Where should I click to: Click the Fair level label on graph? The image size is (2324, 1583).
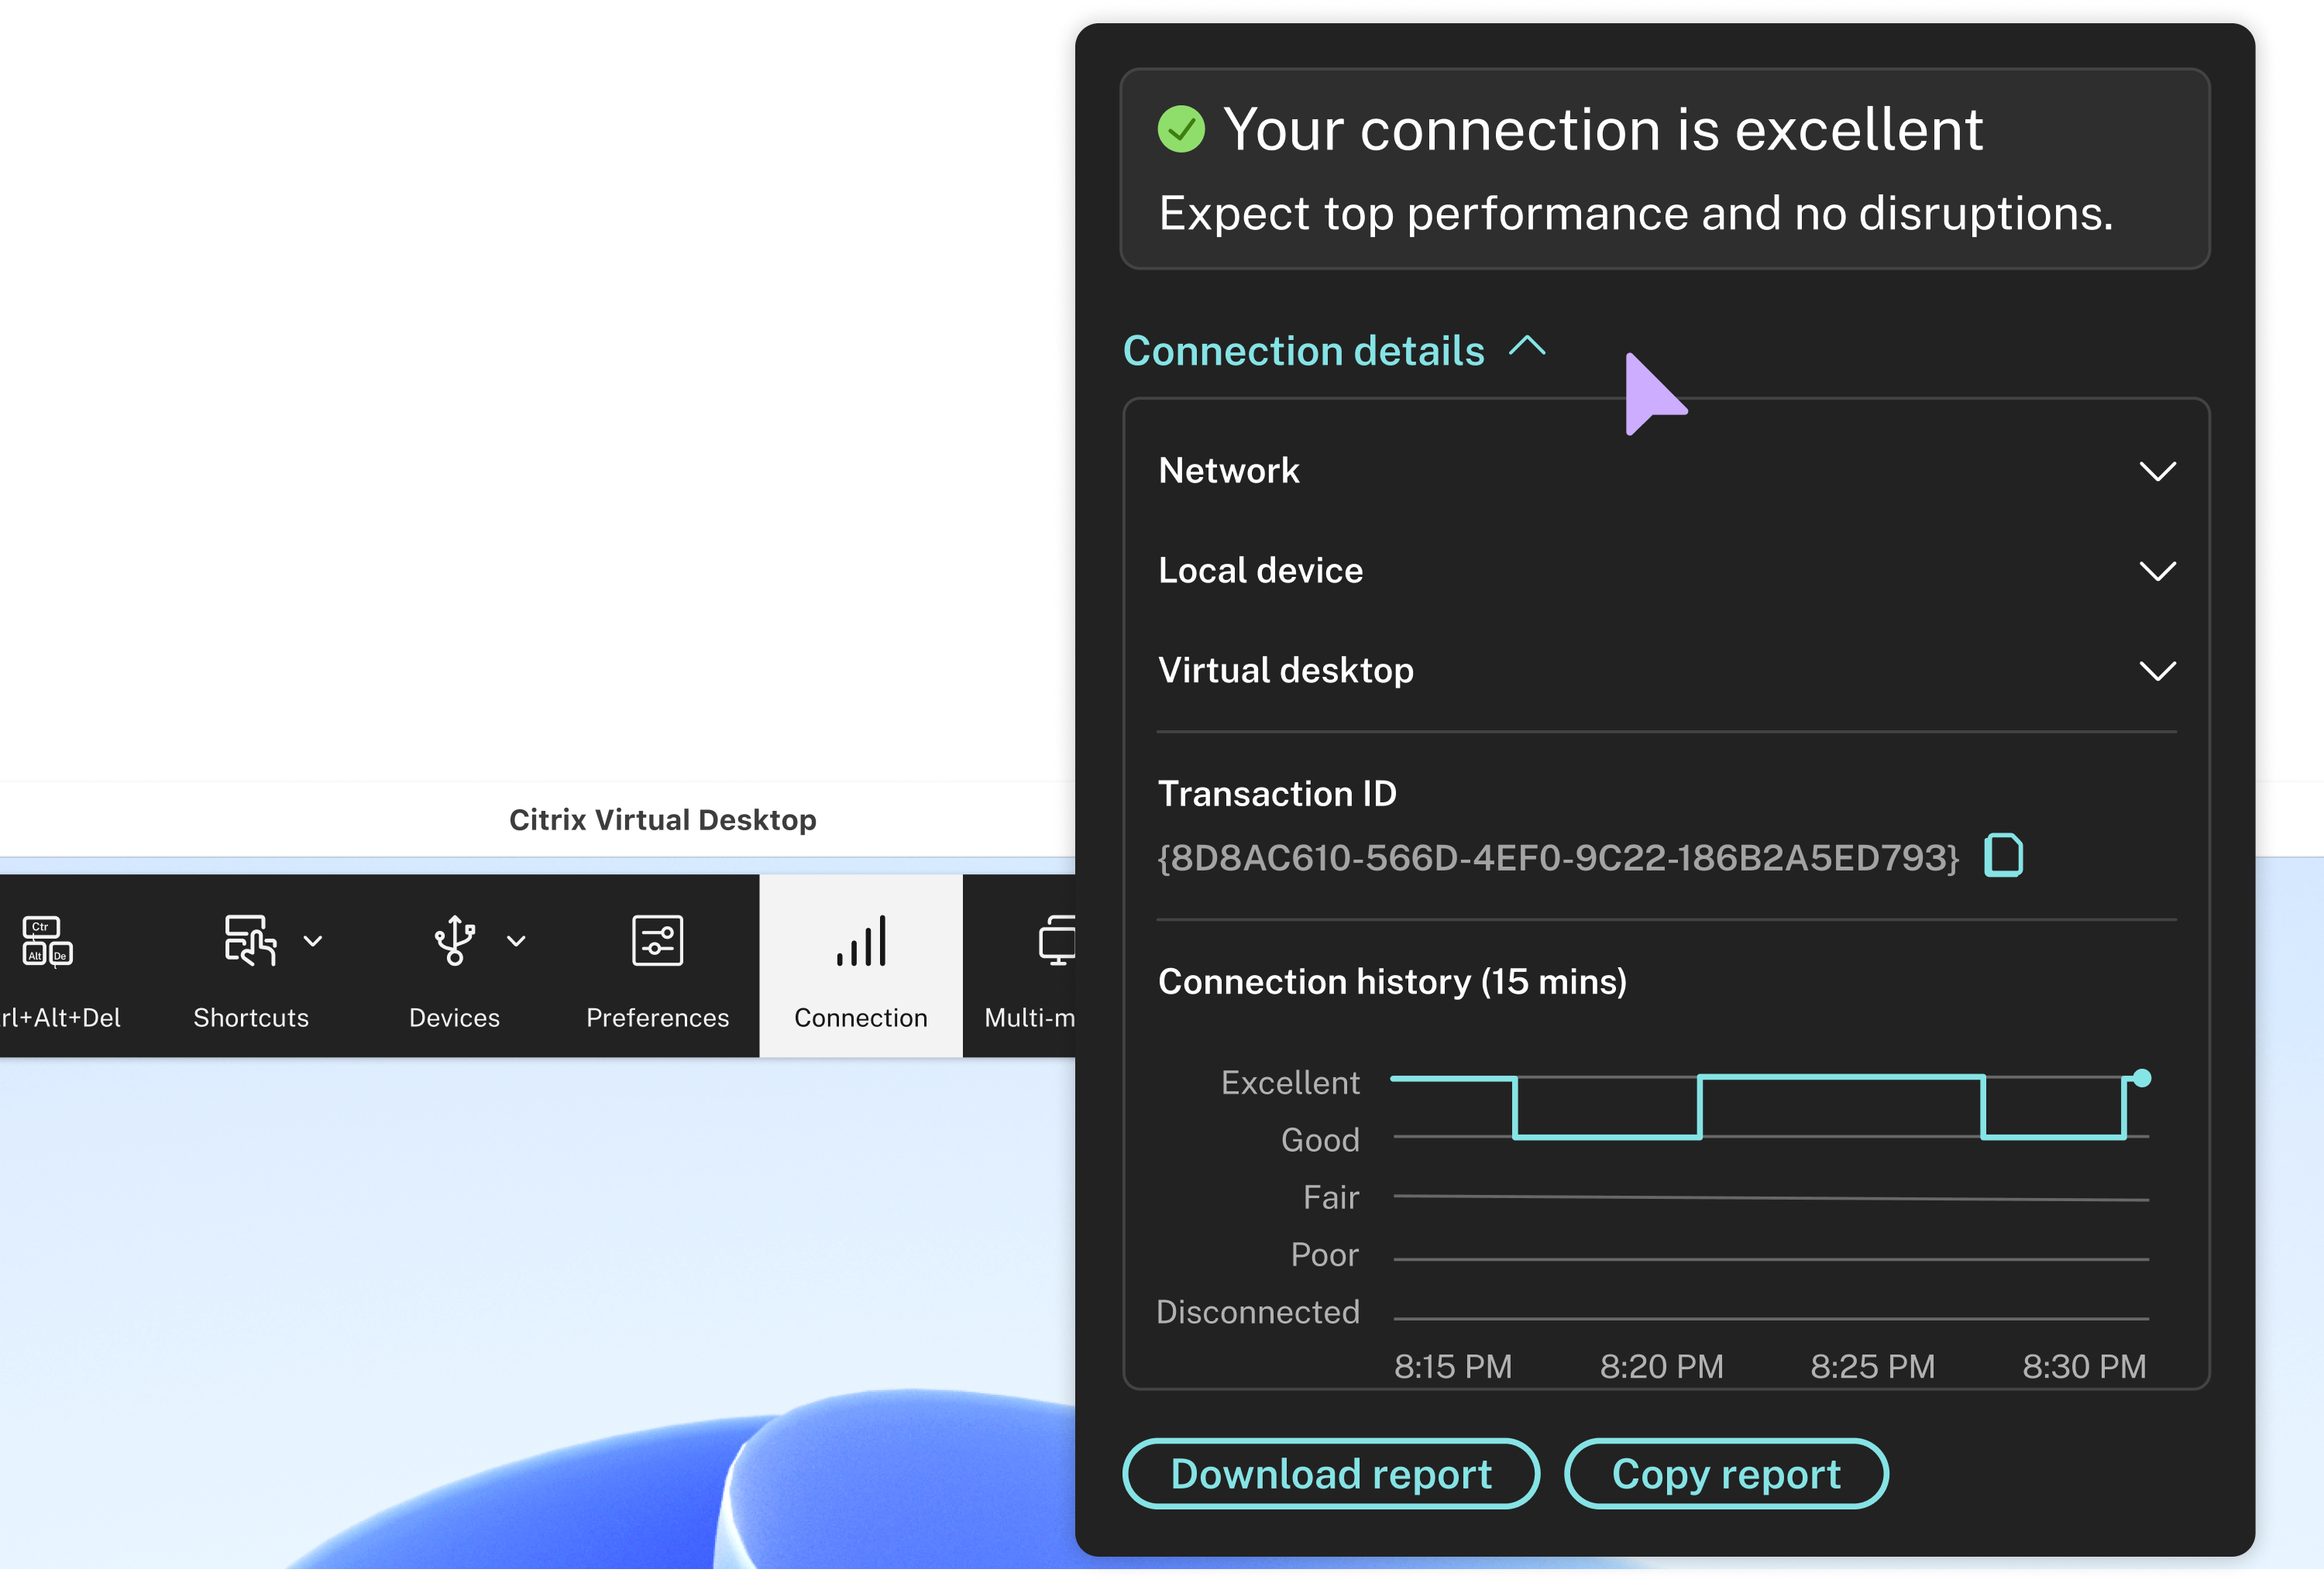click(1331, 1197)
